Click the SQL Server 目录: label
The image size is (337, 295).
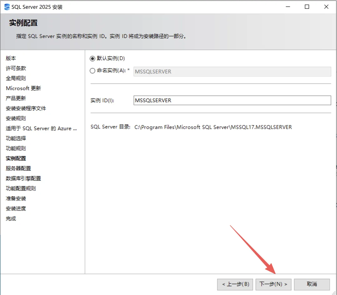click(110, 127)
